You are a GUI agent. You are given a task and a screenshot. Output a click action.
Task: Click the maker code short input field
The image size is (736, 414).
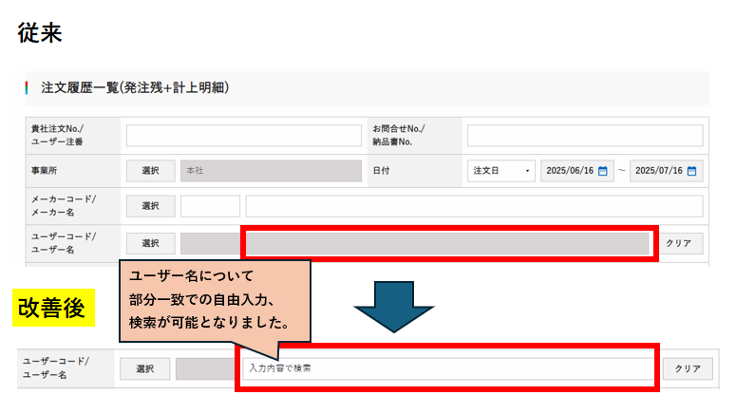[x=210, y=206]
